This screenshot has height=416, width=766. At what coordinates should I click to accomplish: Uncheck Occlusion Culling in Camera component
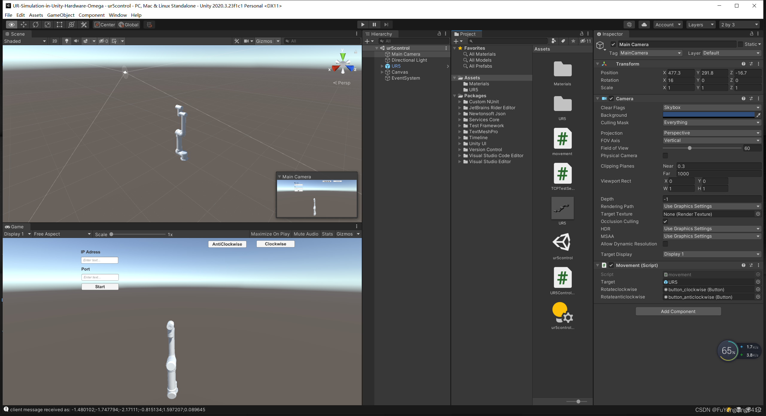coord(665,221)
